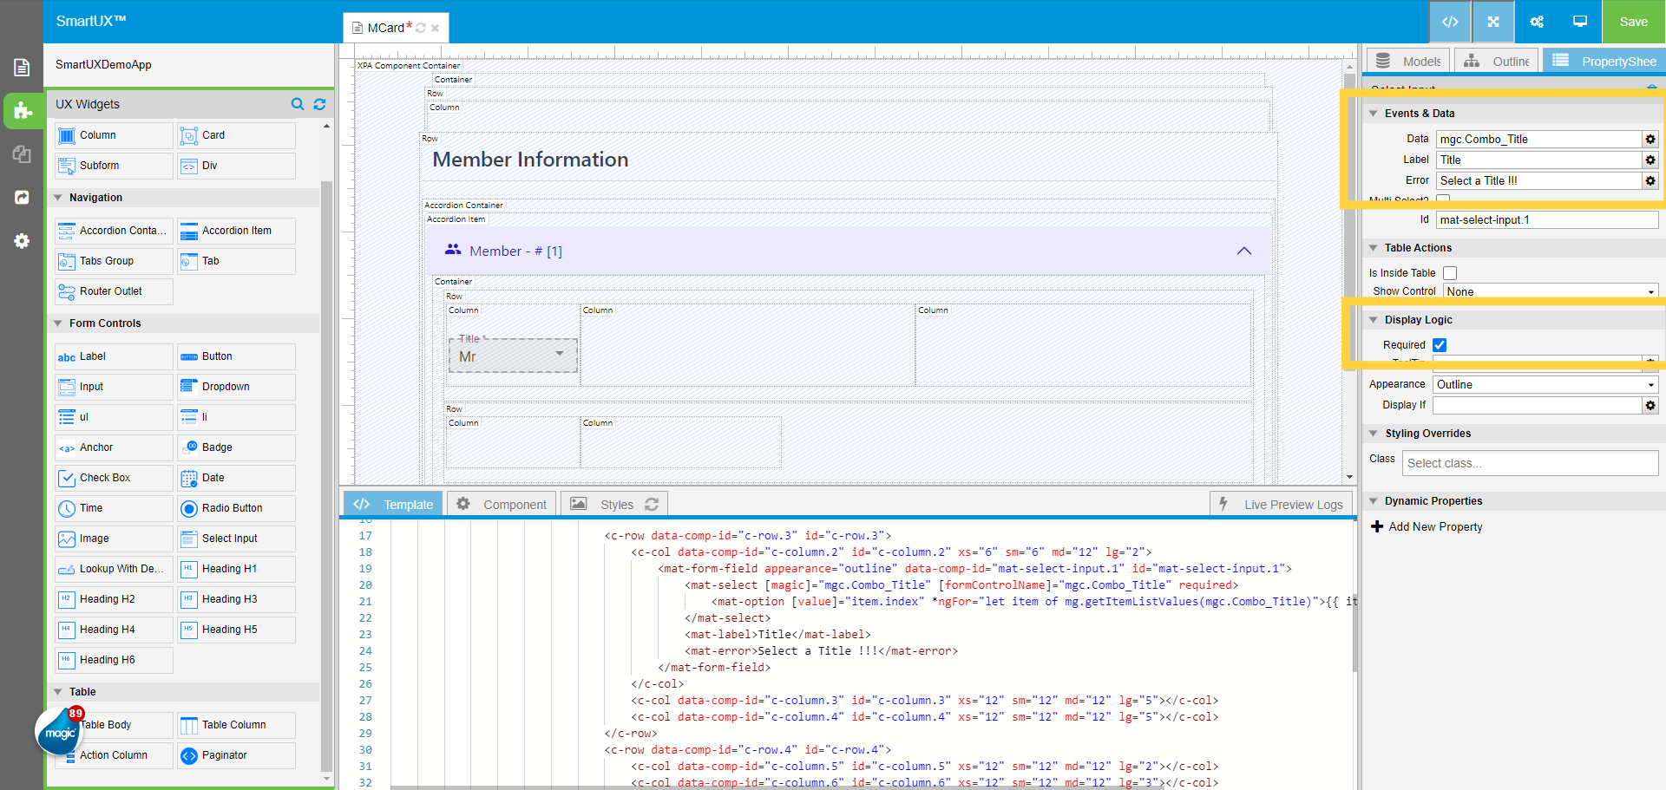Screen dimensions: 1666x790
Task: Click the search magnifier in UX Widgets panel
Action: point(298,104)
